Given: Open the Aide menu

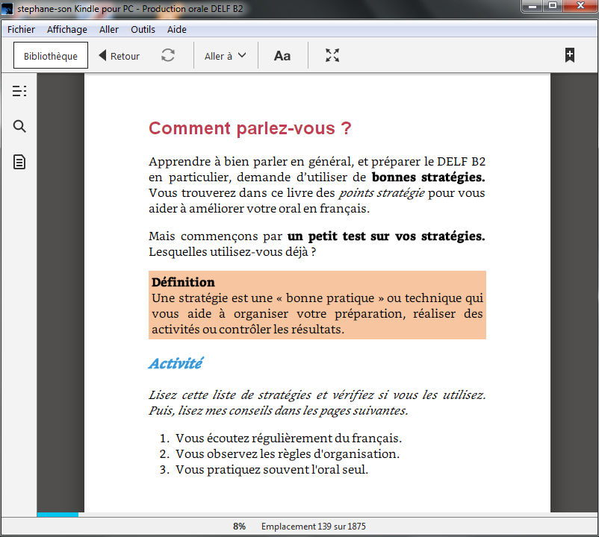Looking at the screenshot, I should pyautogui.click(x=177, y=29).
